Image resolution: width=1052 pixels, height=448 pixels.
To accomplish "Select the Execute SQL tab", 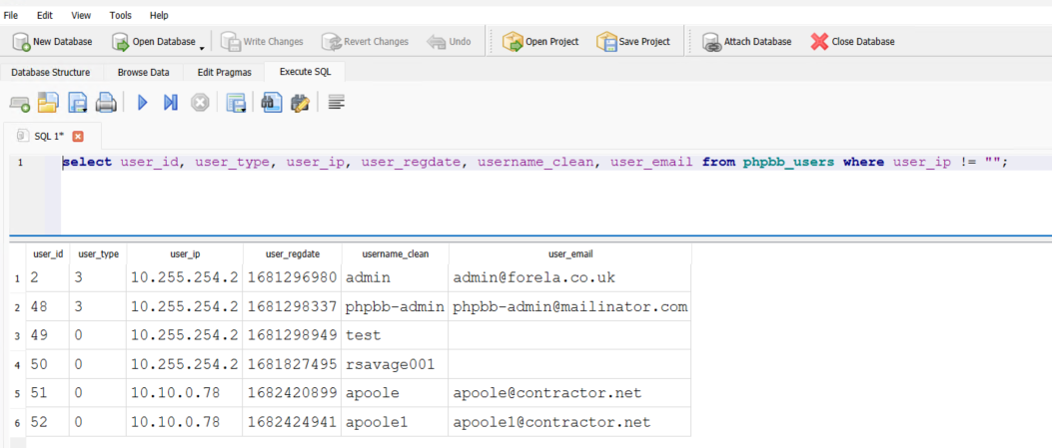I will click(x=306, y=72).
